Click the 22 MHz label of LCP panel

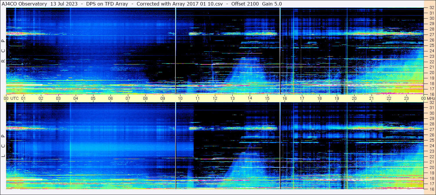click(x=431, y=156)
